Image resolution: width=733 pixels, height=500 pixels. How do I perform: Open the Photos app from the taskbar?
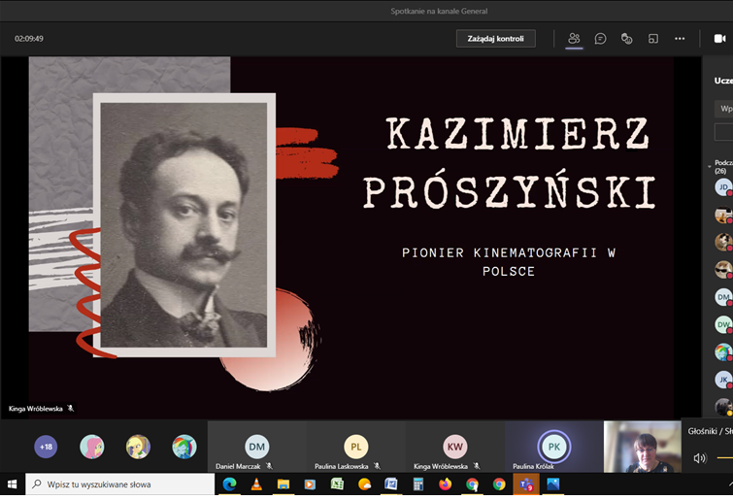[553, 484]
